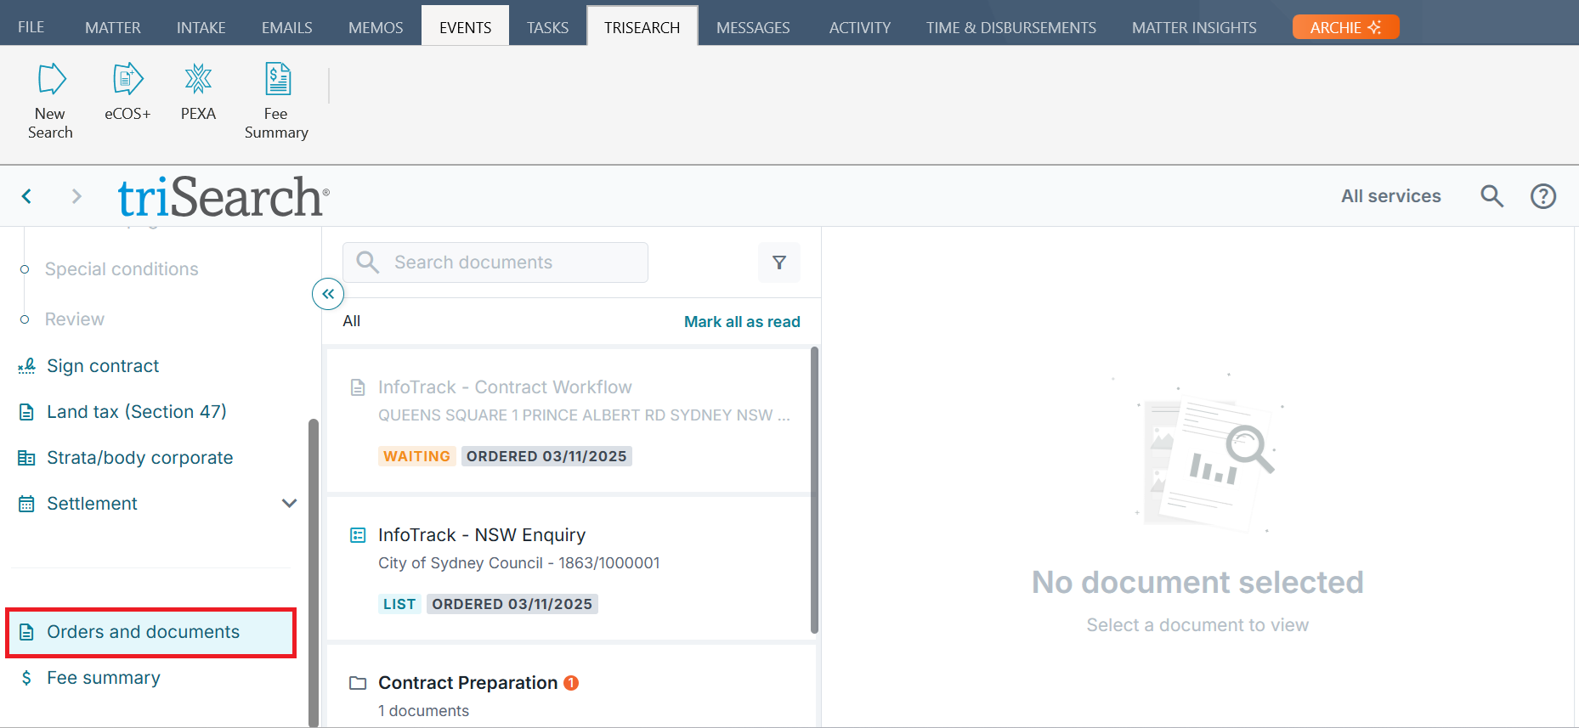Click the Contract Workflow document icon
This screenshot has height=728, width=1579.
click(358, 387)
